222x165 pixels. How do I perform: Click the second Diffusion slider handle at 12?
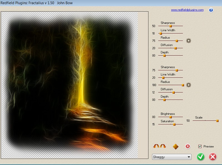(174, 93)
